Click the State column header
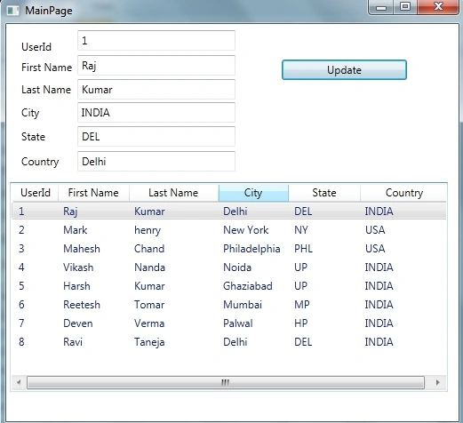 324,193
